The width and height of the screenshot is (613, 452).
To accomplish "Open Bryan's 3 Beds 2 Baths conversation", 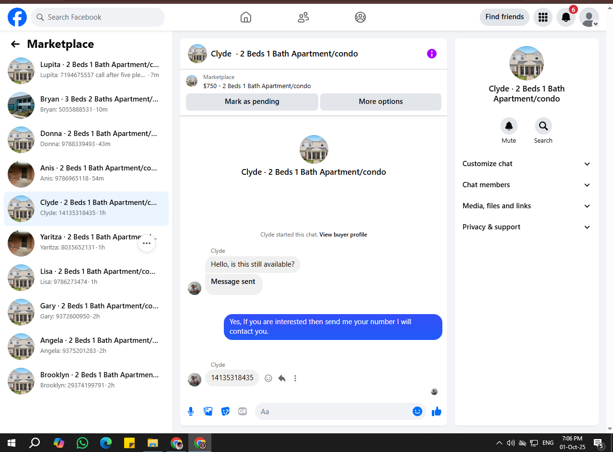I will tap(86, 105).
